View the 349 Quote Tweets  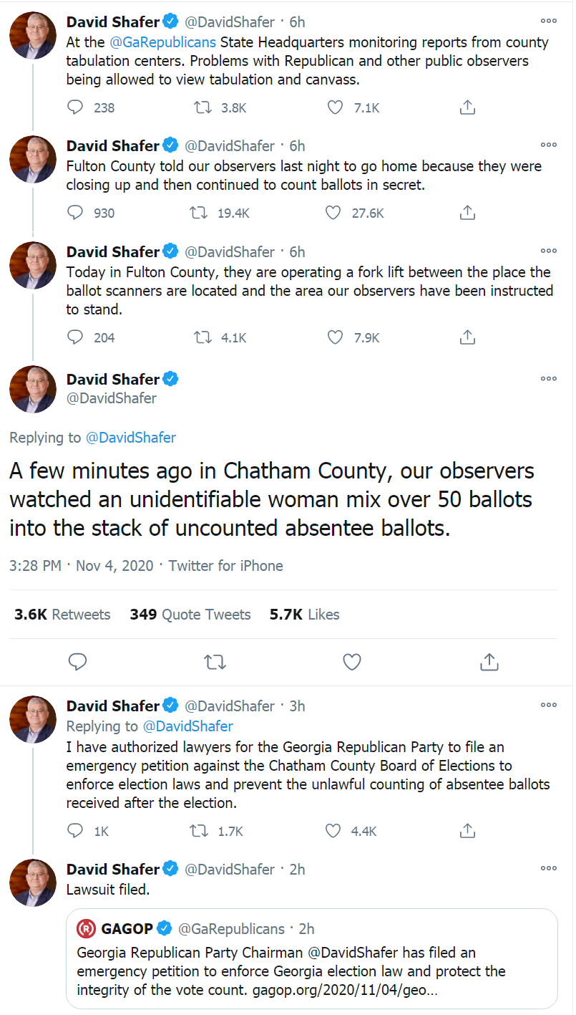[190, 615]
